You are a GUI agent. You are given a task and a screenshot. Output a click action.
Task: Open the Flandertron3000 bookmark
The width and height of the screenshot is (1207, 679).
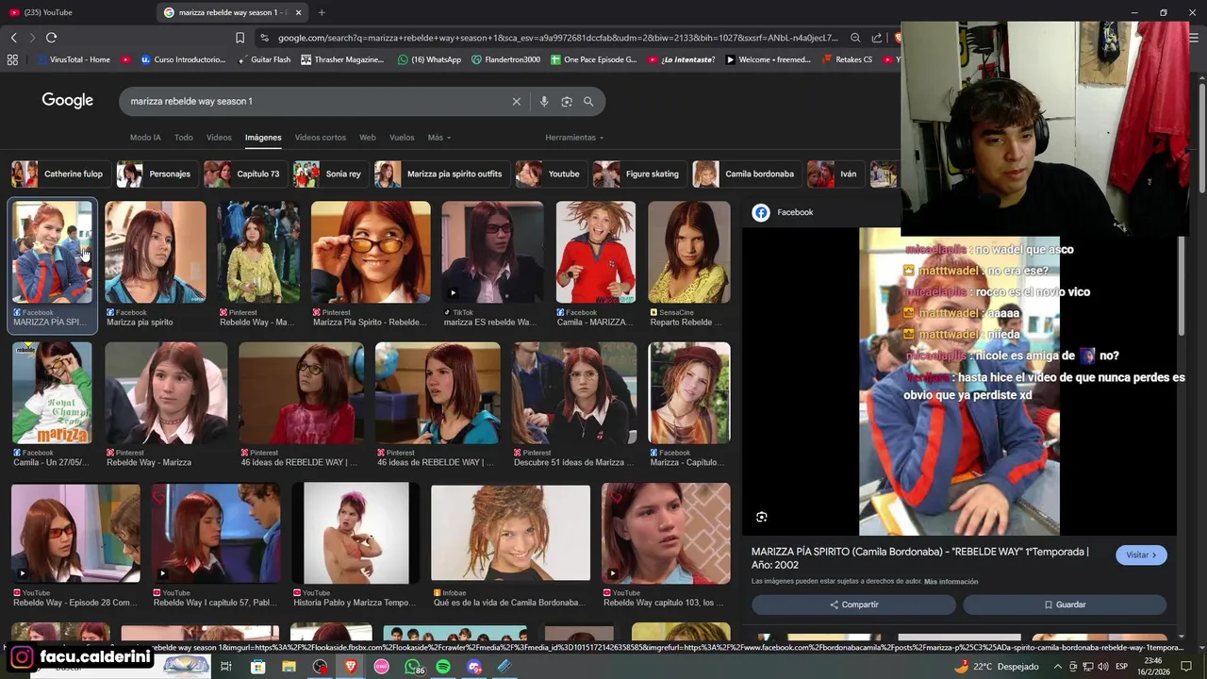tap(505, 59)
